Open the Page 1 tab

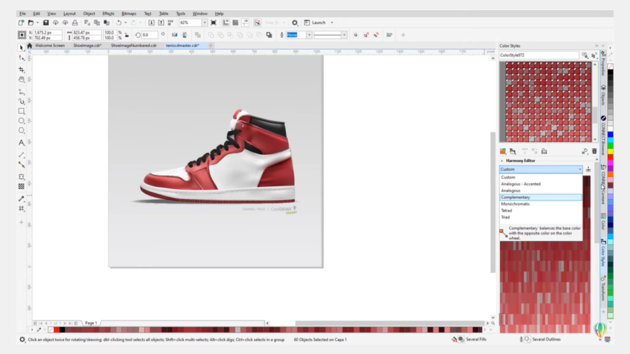click(91, 323)
